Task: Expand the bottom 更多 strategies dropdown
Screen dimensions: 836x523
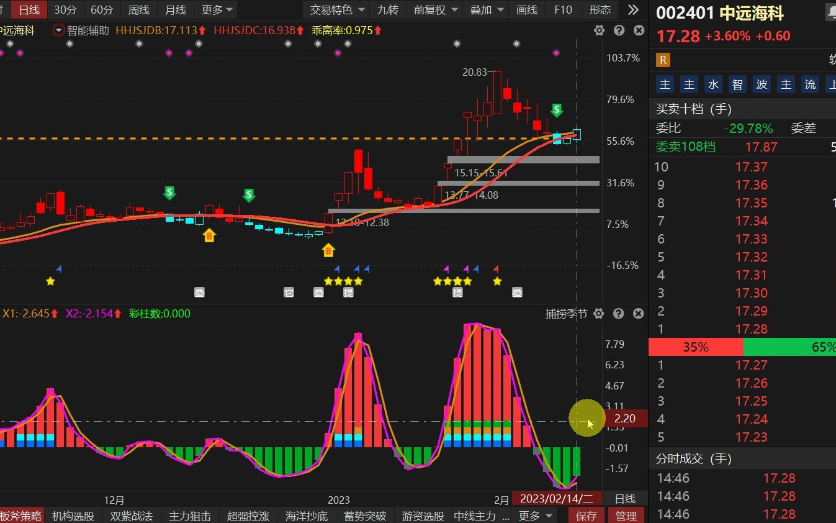Action: coord(536,516)
